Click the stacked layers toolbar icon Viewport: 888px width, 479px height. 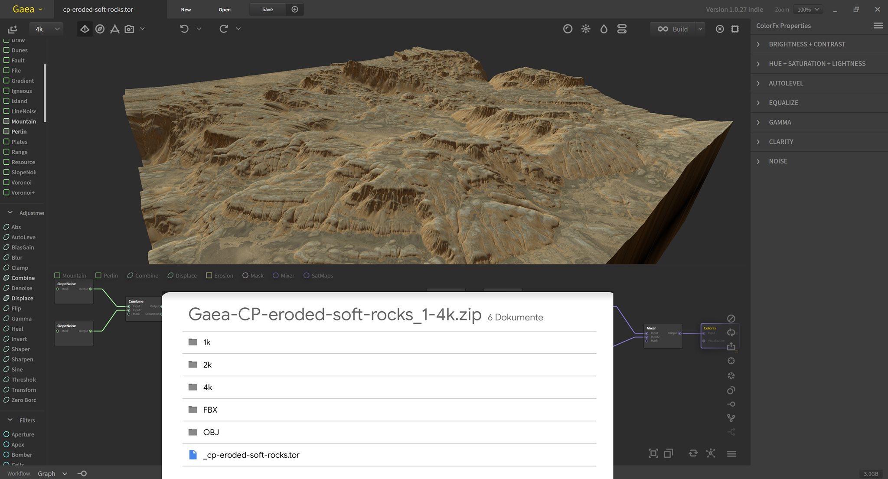622,29
